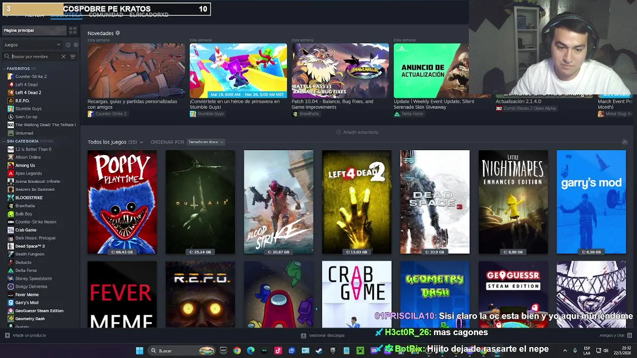637x358 pixels.
Task: Show hidden system tray icons
Action: coord(565,351)
